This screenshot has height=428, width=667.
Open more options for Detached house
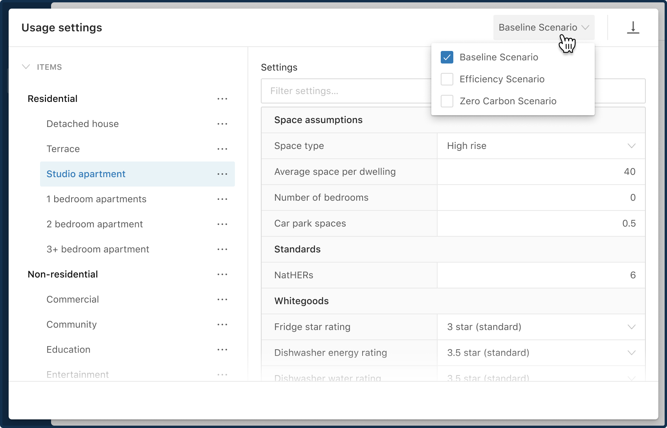tap(222, 124)
